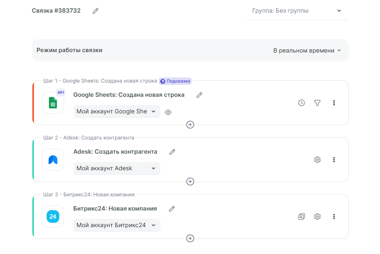Click the Режим работы связки label
This screenshot has width=380, height=254.
(69, 50)
